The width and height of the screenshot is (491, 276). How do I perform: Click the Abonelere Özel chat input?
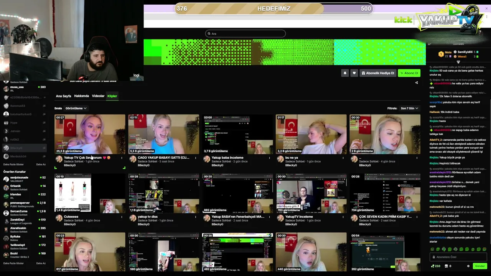pos(458,257)
